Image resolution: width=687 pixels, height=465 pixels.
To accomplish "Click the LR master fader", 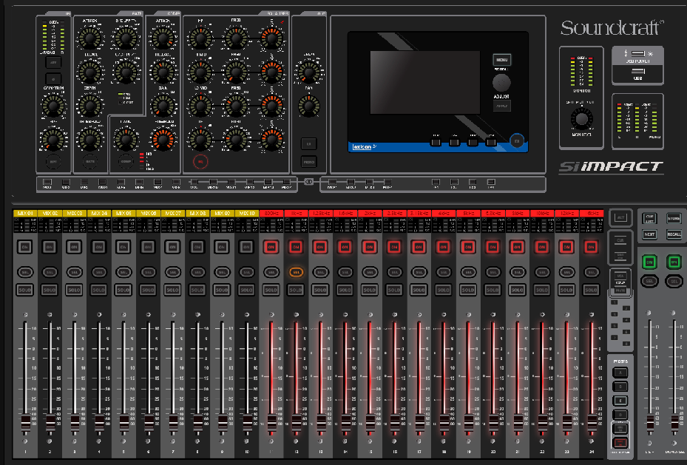I will point(650,424).
